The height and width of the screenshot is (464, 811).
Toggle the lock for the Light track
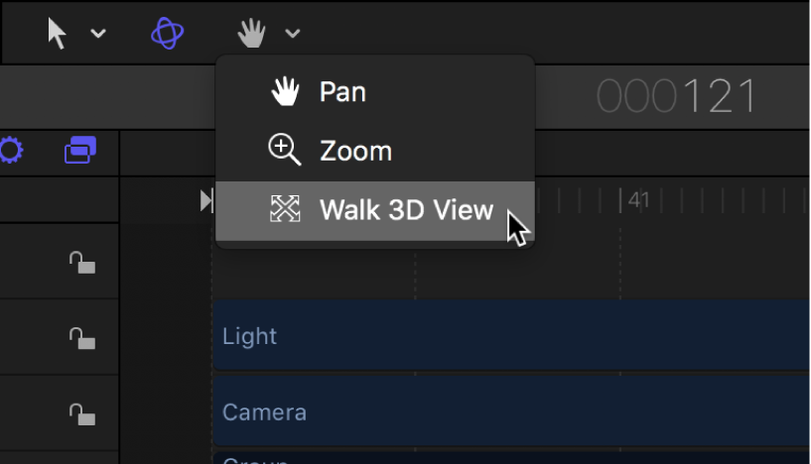click(82, 338)
